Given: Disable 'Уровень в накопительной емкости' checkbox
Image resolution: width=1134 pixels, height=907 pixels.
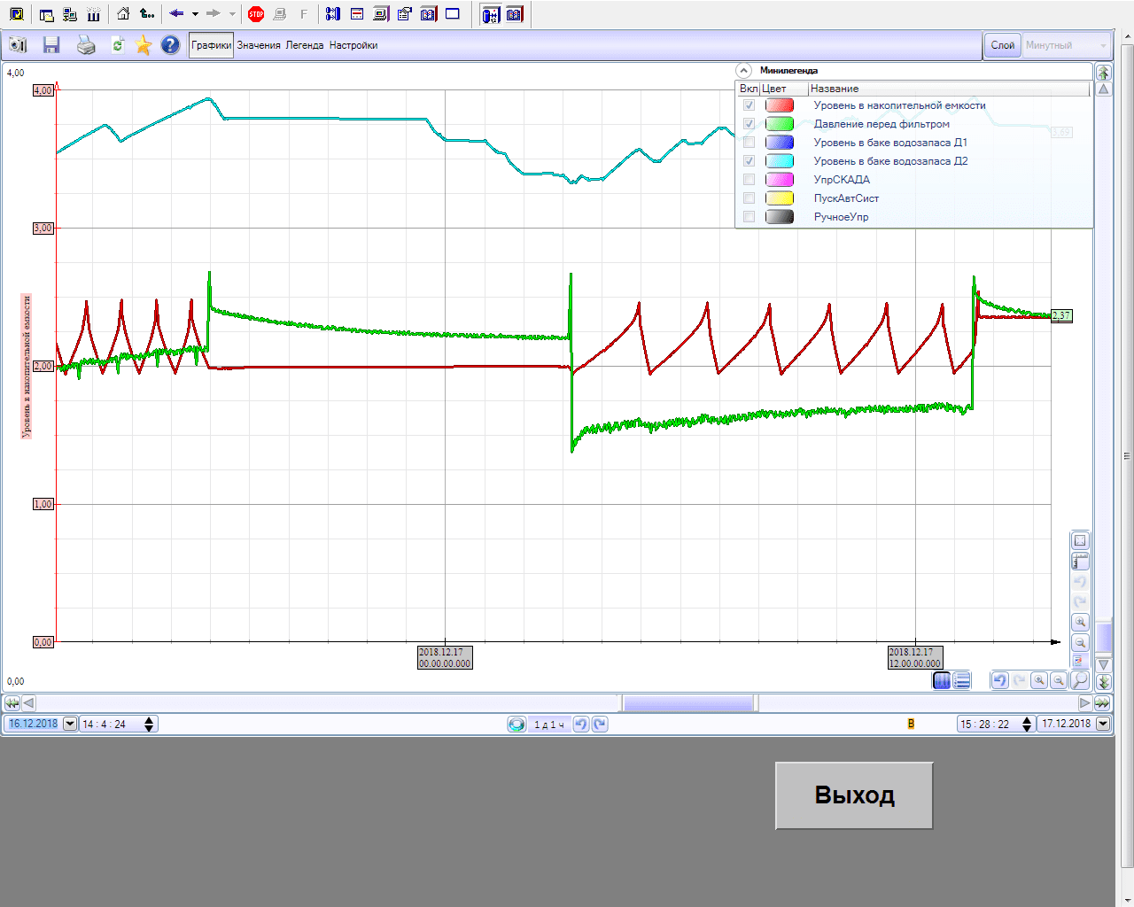Looking at the screenshot, I should click(x=750, y=105).
